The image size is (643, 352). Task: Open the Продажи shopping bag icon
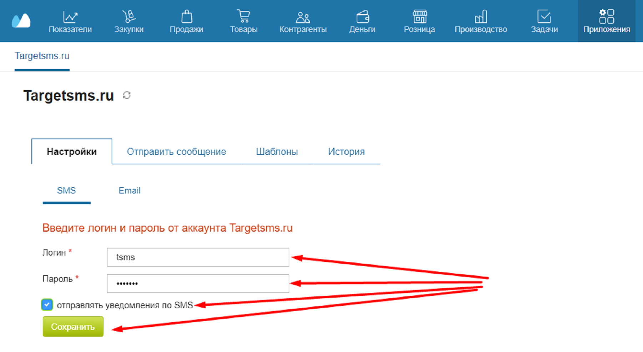tap(186, 16)
